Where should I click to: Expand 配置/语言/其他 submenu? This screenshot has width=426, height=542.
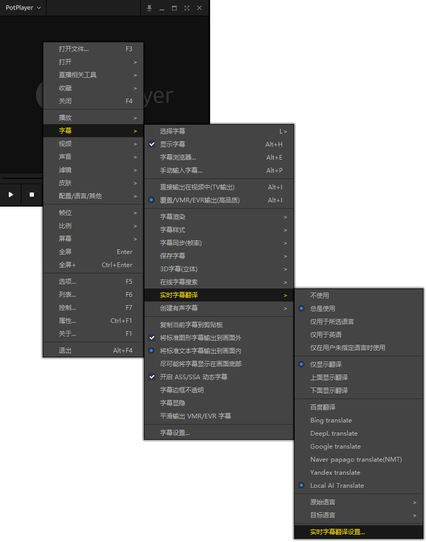click(x=93, y=196)
